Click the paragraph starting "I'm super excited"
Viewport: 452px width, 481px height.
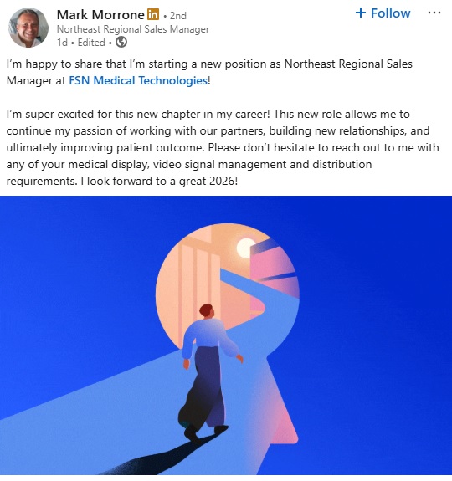click(x=223, y=147)
